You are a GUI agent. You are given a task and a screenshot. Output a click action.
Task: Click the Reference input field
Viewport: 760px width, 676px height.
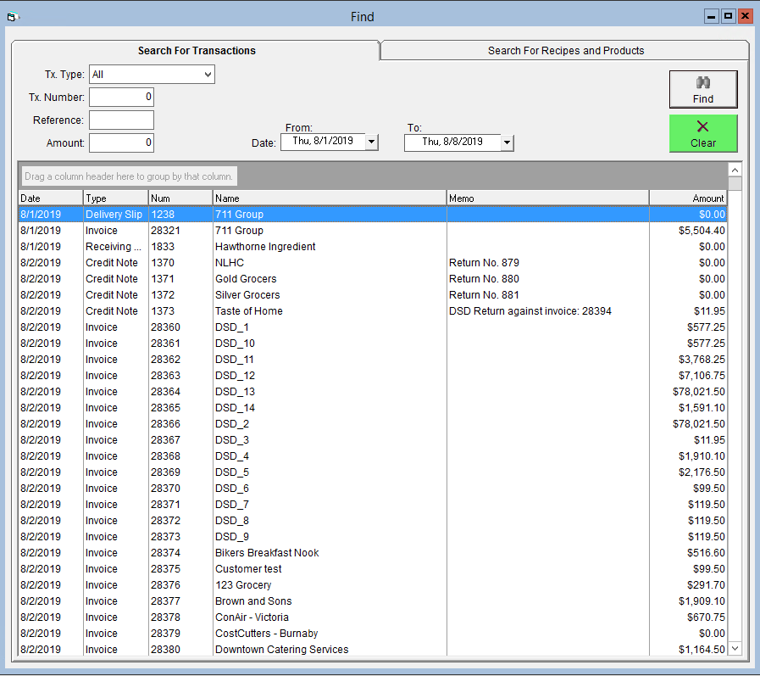121,120
